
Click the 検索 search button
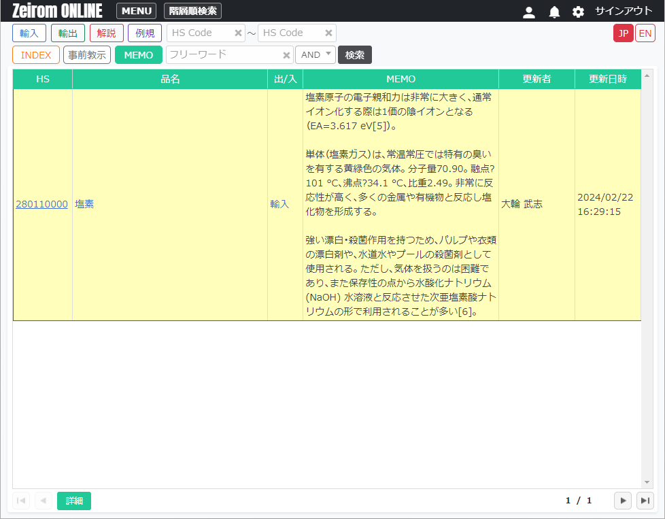pyautogui.click(x=354, y=54)
